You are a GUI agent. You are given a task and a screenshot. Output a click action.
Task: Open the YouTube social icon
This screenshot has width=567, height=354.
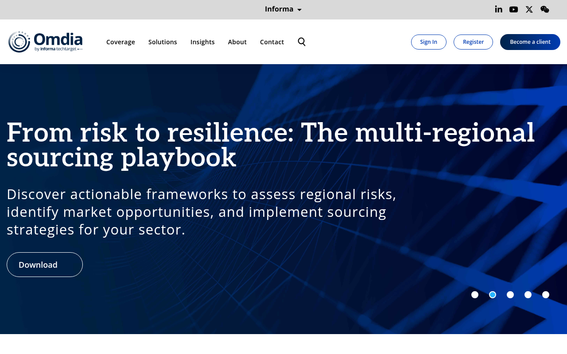tap(513, 9)
